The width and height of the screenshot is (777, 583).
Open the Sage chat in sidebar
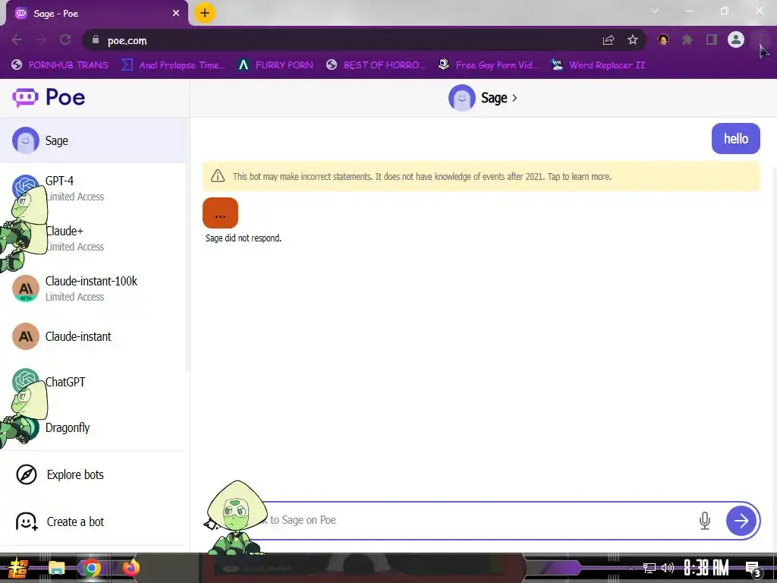click(93, 140)
